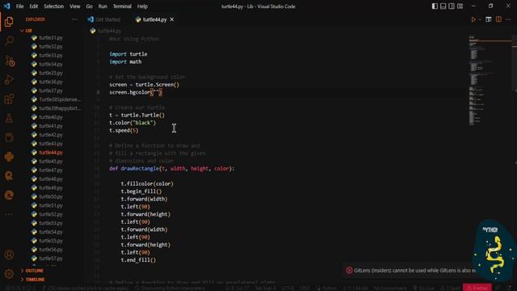Image resolution: width=517 pixels, height=291 pixels.
Task: Toggle the primary side bar from the title bar
Action: [435, 6]
